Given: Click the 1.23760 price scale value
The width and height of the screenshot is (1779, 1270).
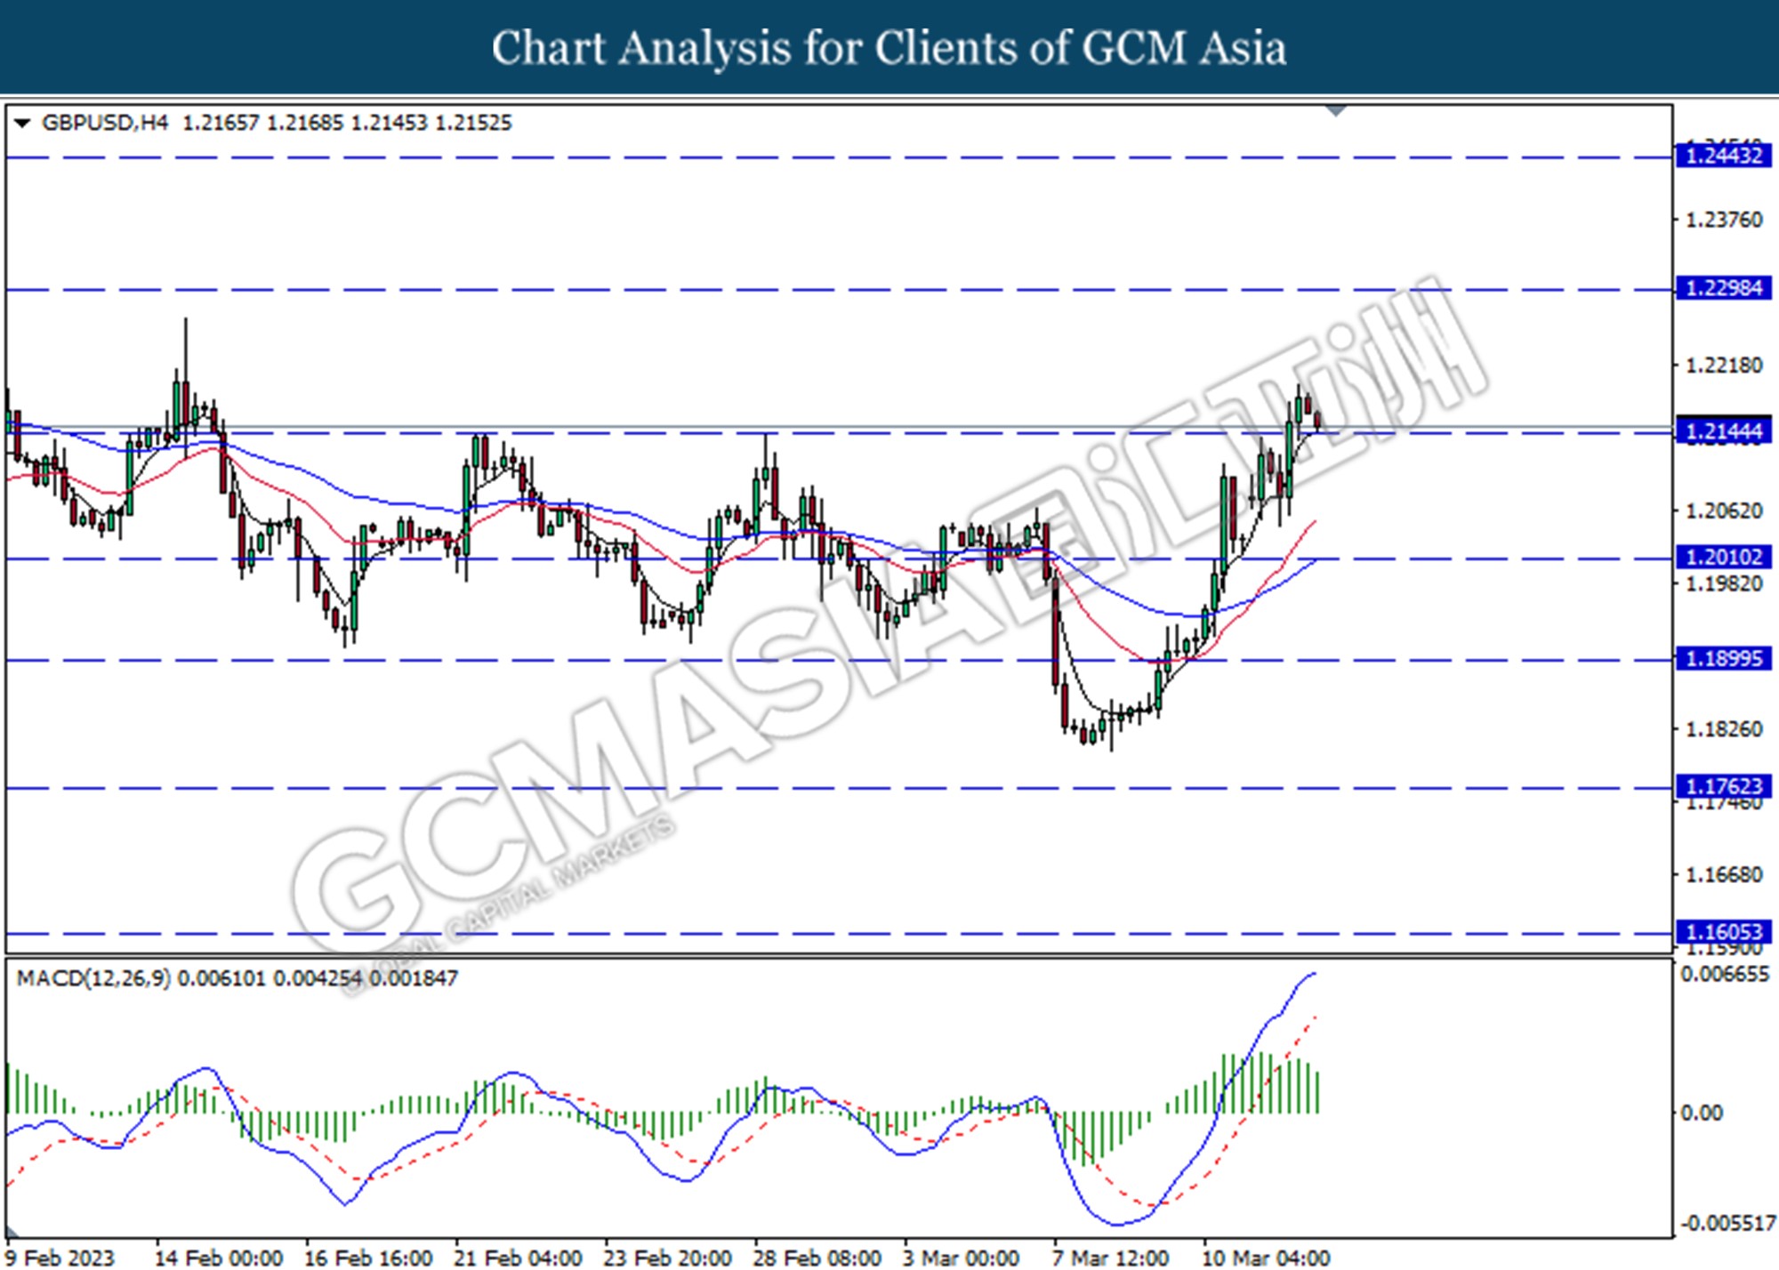Looking at the screenshot, I should point(1724,220).
